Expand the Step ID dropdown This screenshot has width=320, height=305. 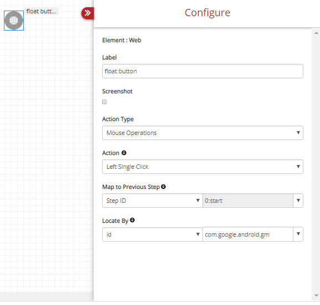(x=153, y=201)
